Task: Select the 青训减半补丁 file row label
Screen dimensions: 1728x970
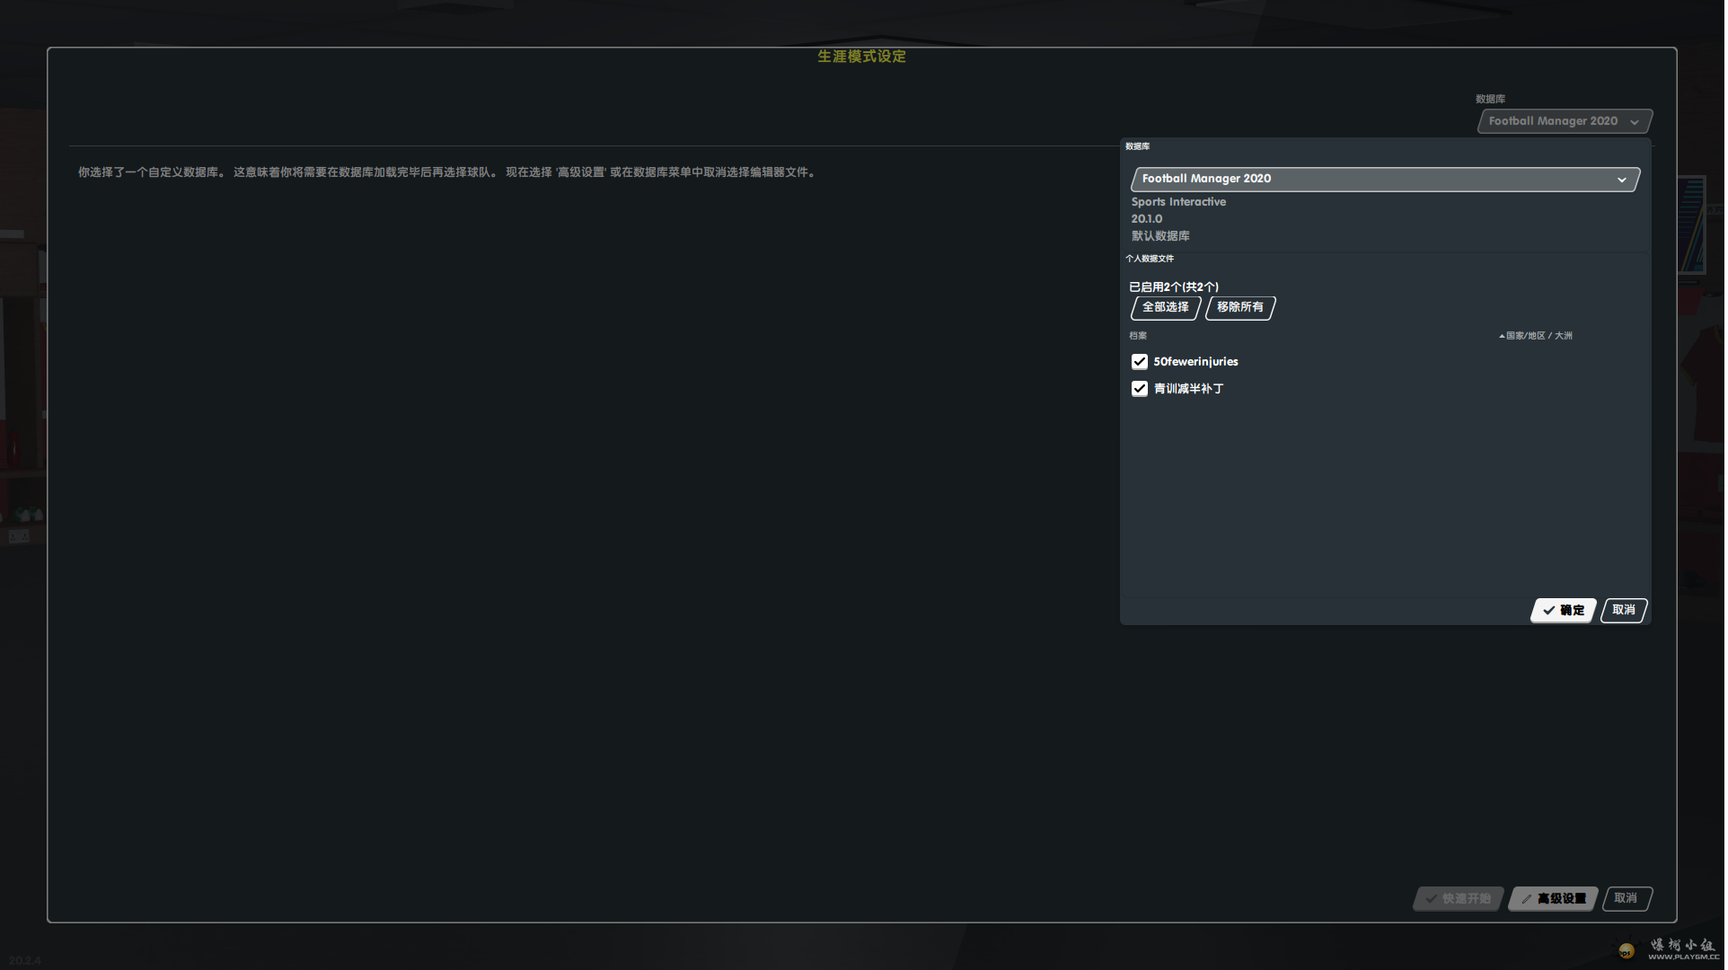Action: pos(1189,389)
